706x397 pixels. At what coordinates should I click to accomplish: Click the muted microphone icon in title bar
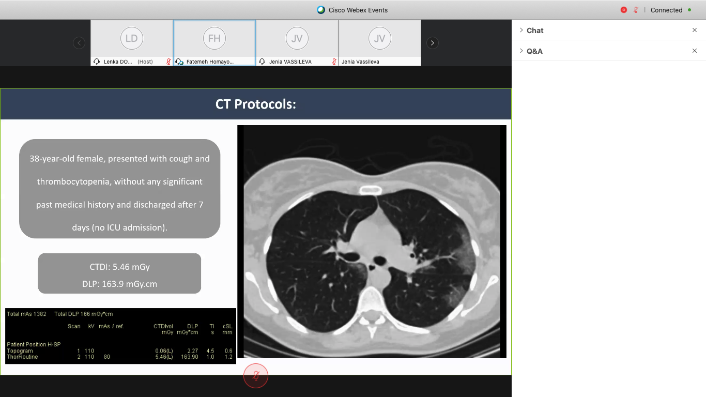tap(636, 10)
